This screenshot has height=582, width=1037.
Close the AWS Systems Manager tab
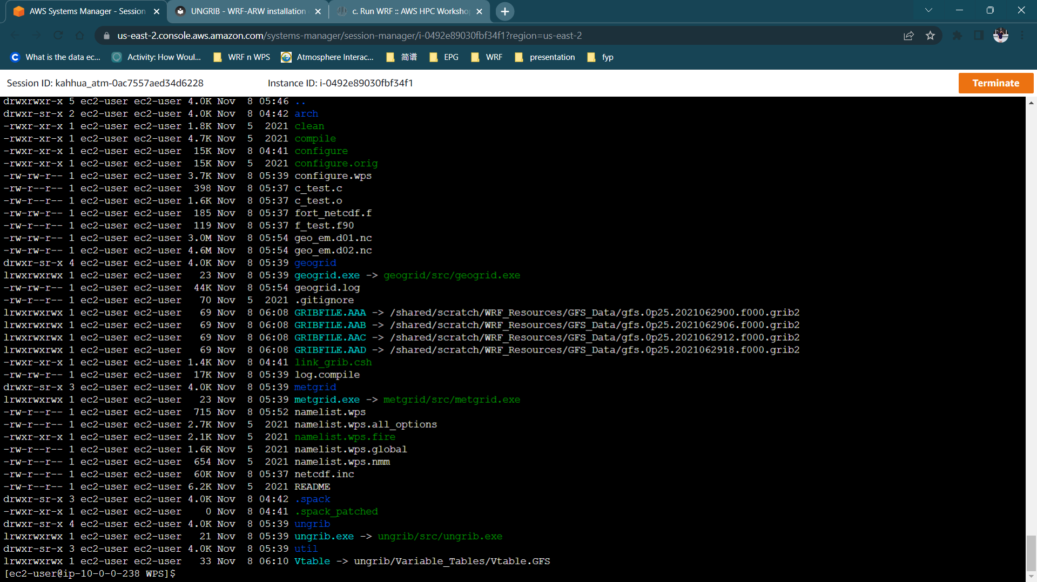157,11
